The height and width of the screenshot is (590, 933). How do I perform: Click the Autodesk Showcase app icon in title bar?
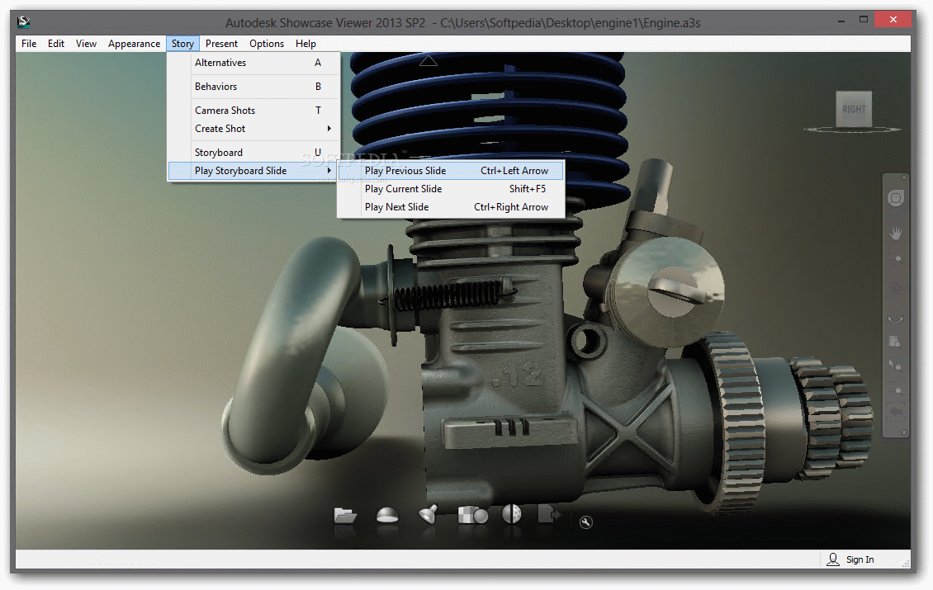click(24, 22)
